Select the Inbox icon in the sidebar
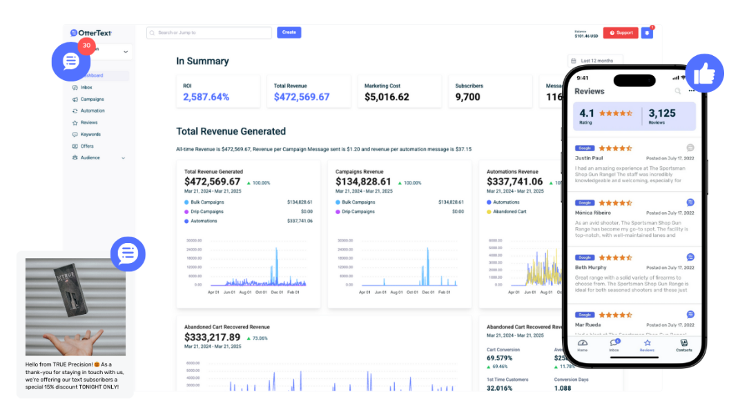The width and height of the screenshot is (729, 410). point(75,88)
